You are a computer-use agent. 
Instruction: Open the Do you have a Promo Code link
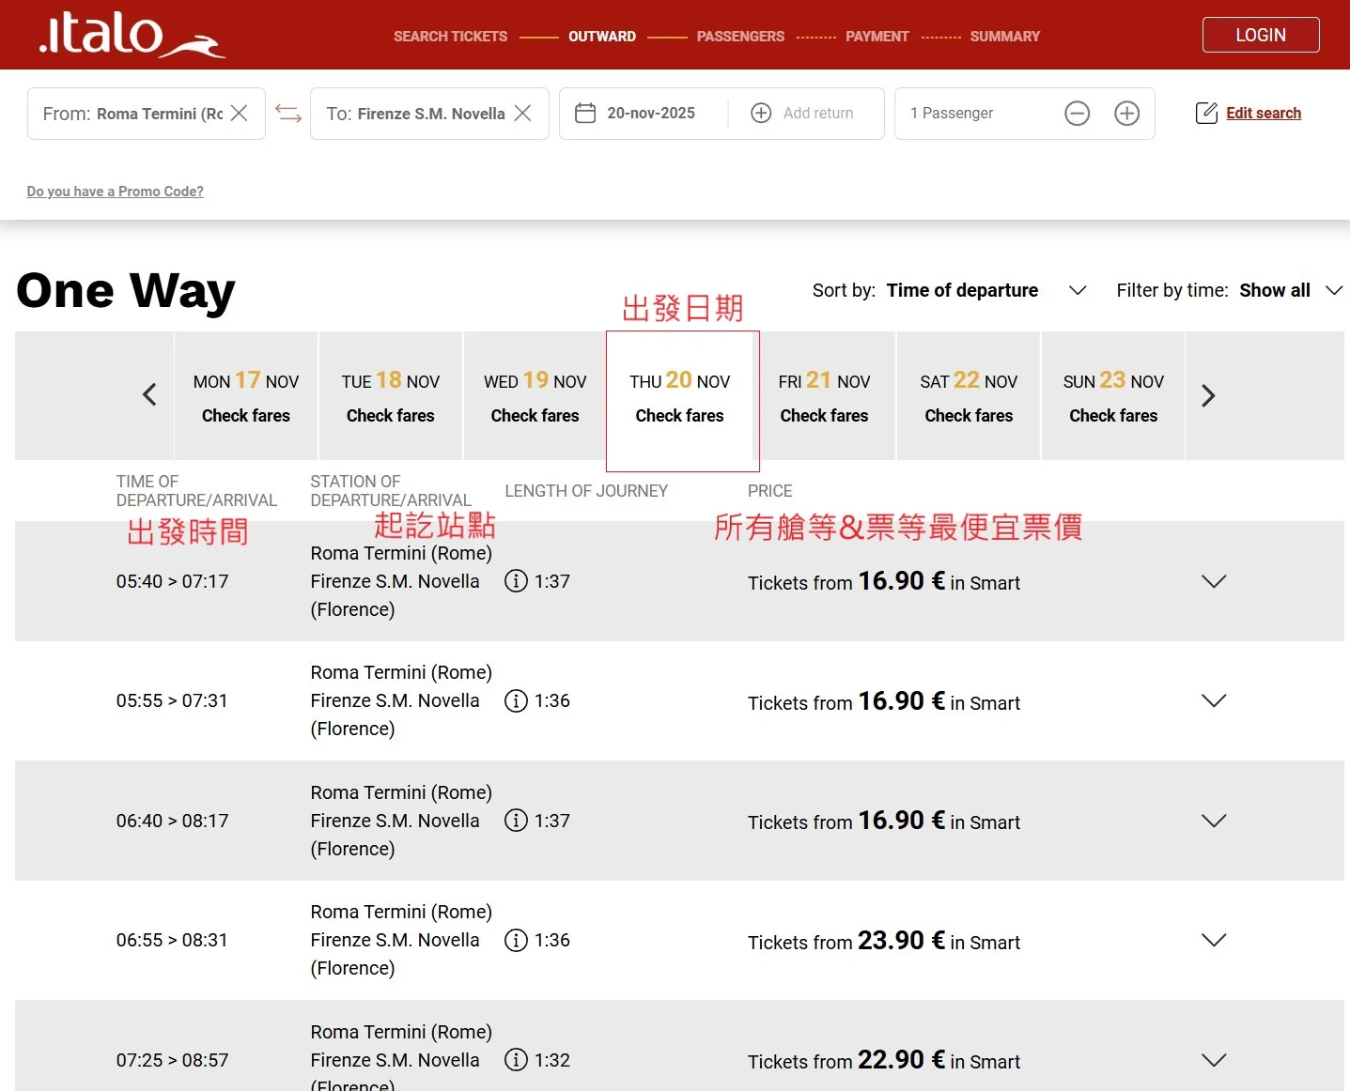115,192
